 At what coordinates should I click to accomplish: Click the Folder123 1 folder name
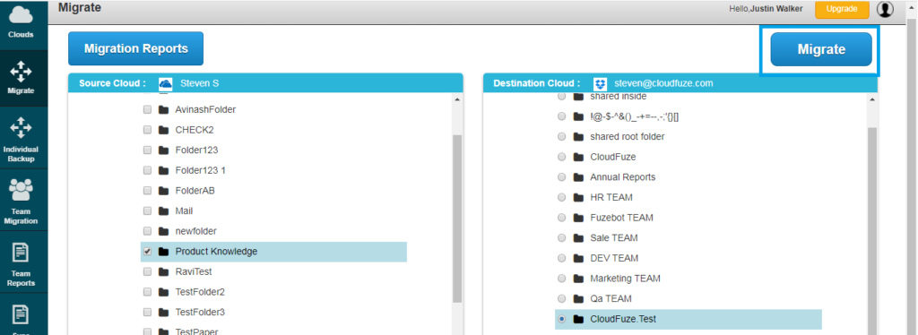click(200, 170)
